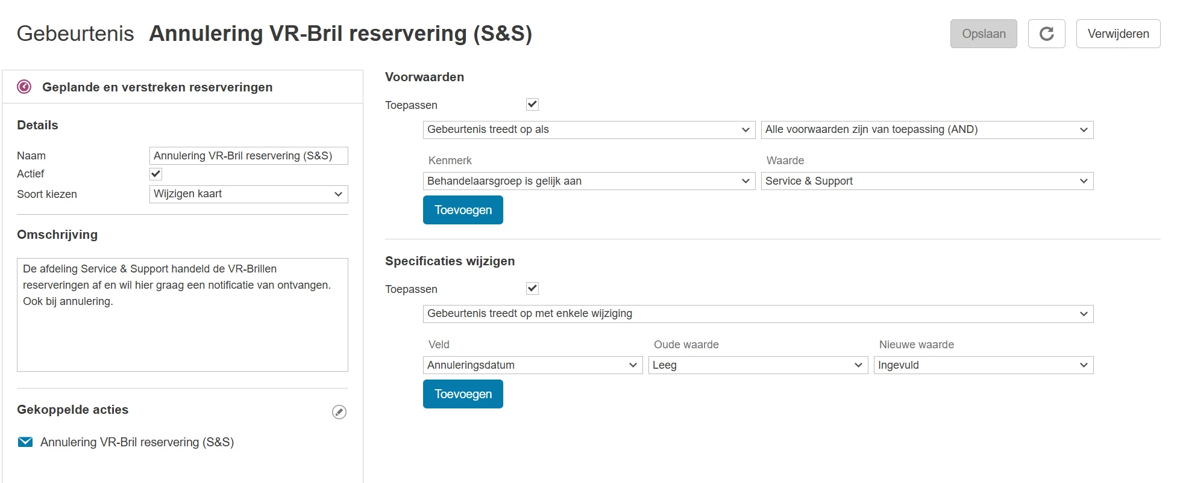Click the purple clock icon beside Geplande reserveringen

click(24, 87)
